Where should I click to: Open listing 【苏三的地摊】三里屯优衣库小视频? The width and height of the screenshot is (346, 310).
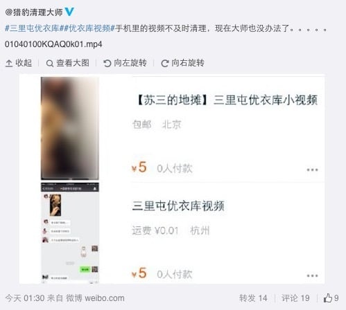(227, 100)
